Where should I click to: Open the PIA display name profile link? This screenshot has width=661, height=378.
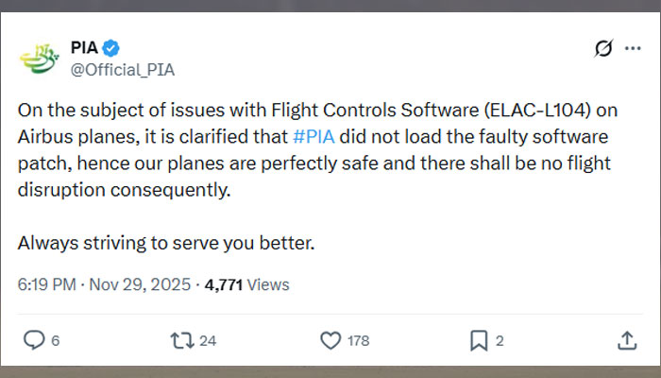(84, 47)
